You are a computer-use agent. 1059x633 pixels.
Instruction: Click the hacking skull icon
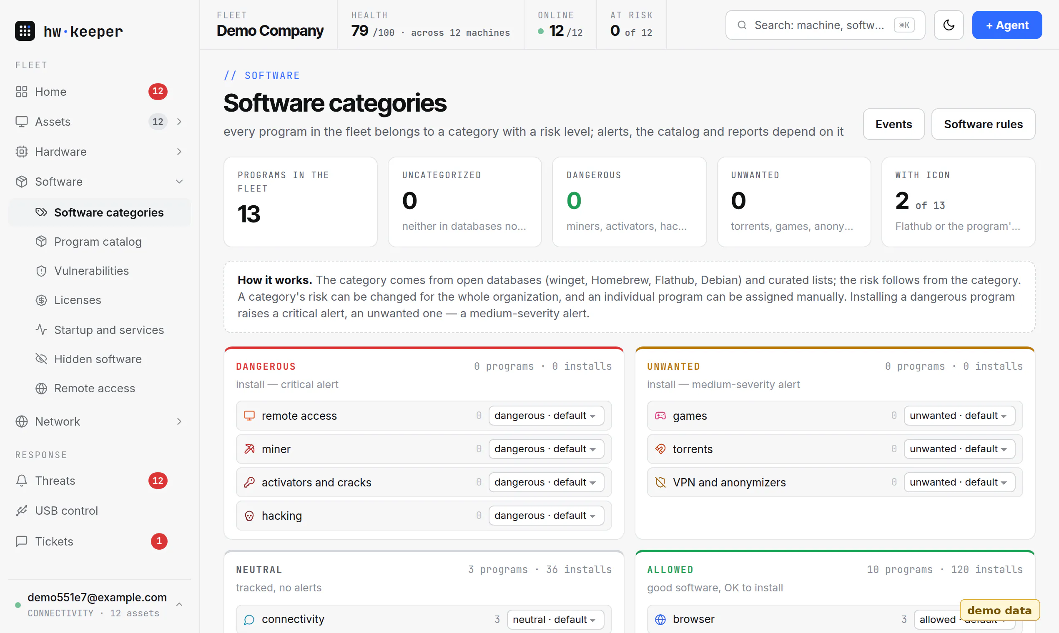point(249,516)
